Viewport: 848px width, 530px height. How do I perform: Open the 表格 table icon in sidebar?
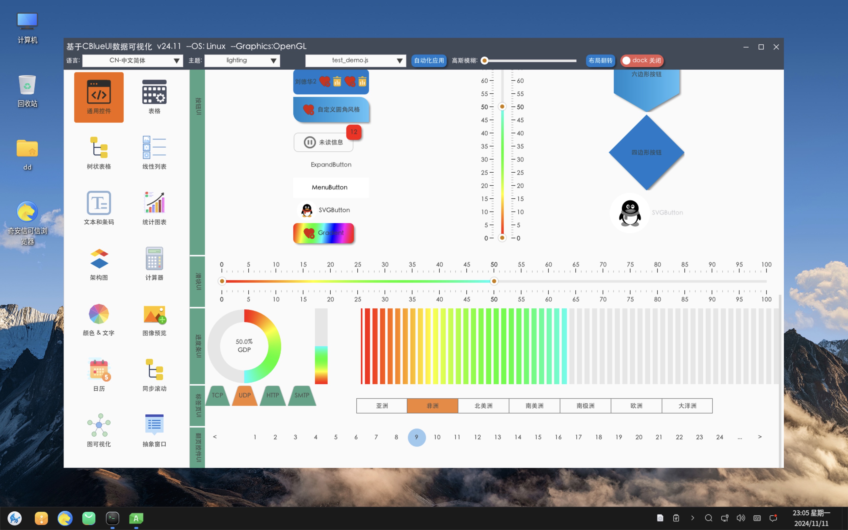(x=154, y=92)
